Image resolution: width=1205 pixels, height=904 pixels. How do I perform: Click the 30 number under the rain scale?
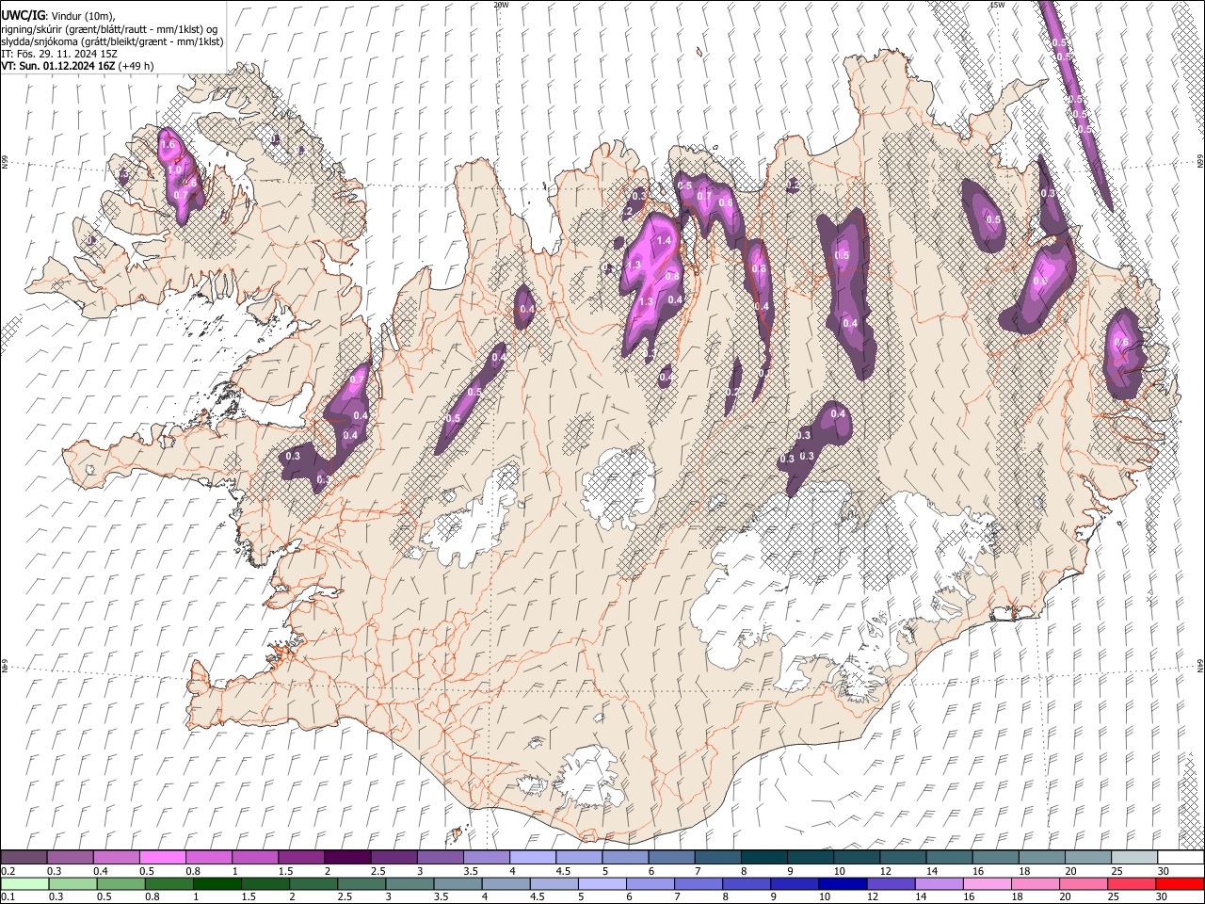click(1164, 897)
